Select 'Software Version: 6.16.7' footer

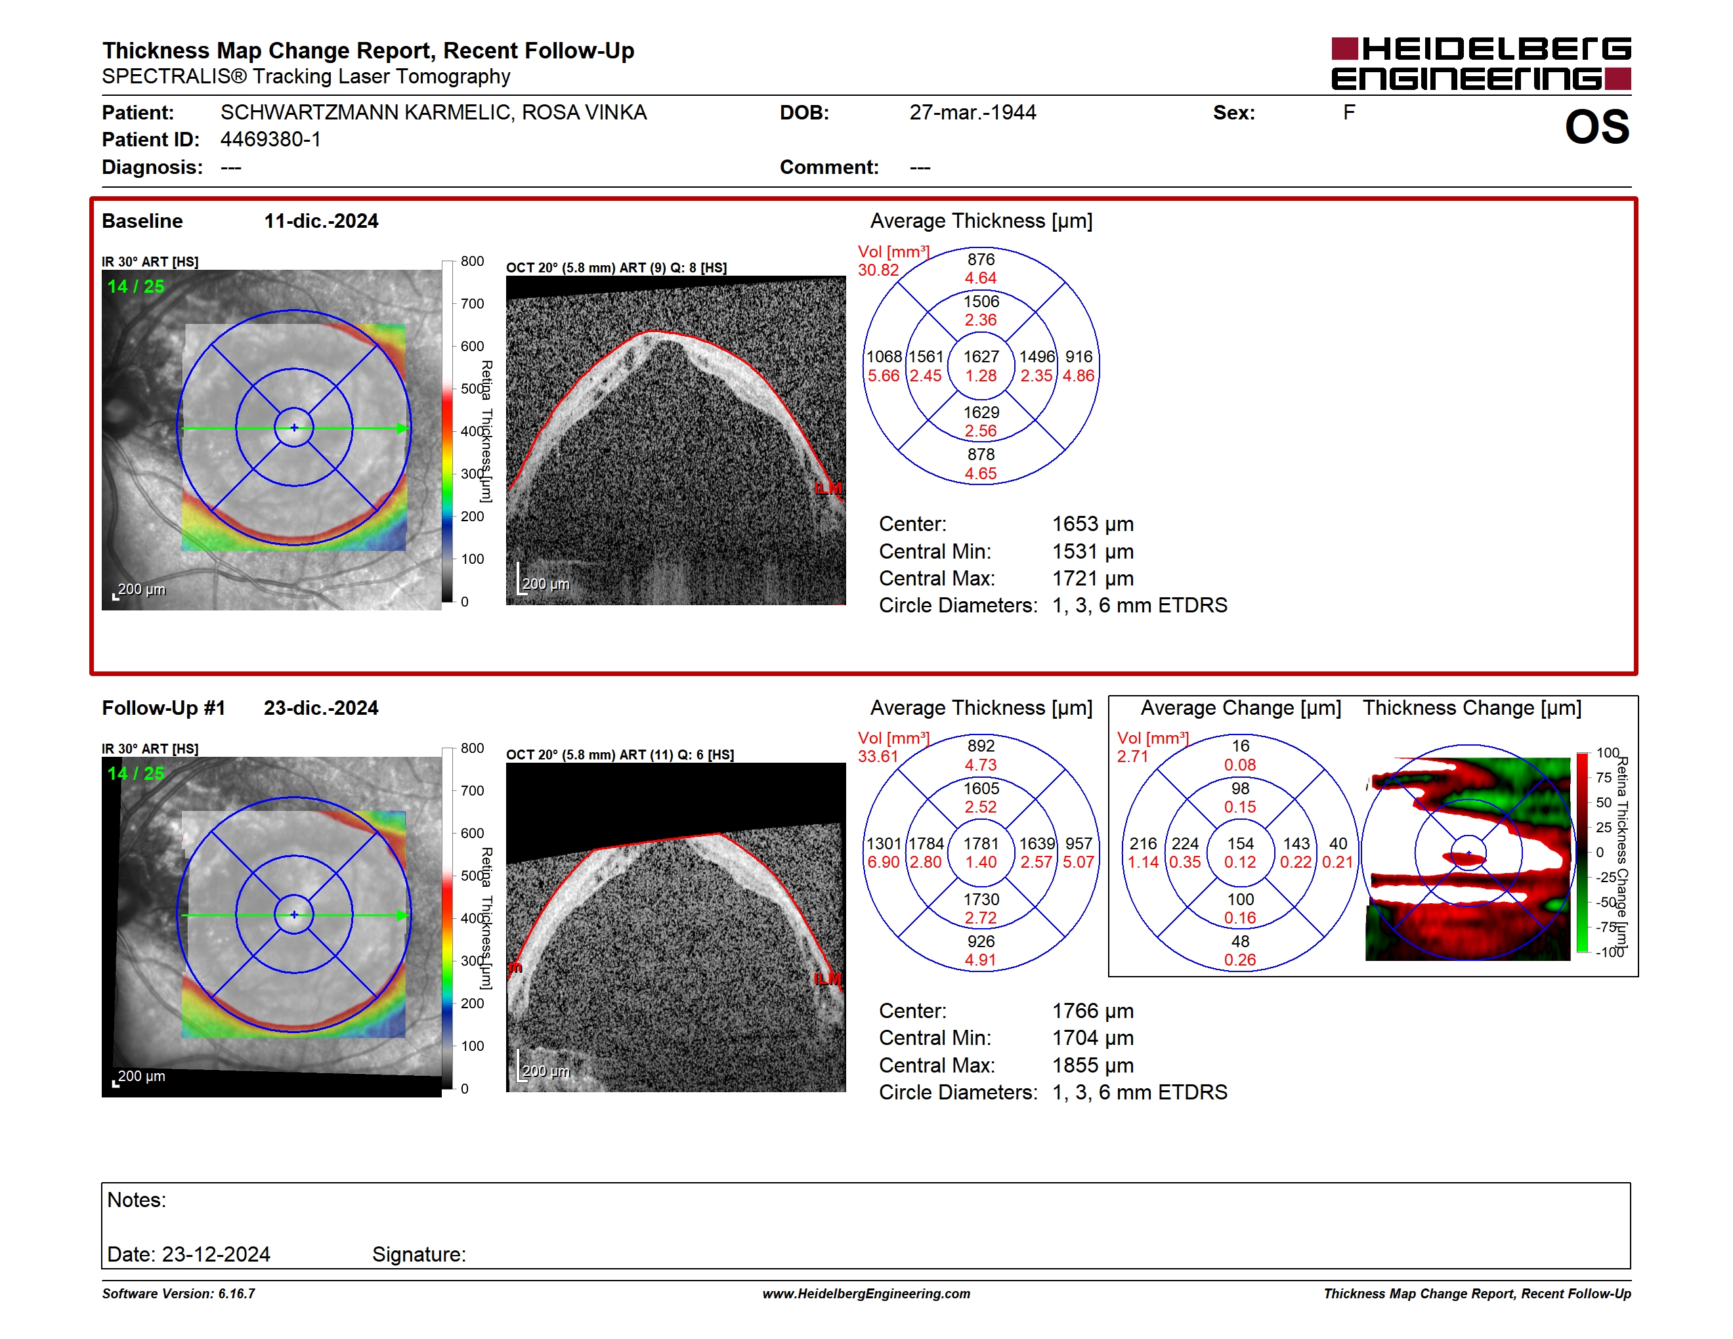coord(179,1294)
